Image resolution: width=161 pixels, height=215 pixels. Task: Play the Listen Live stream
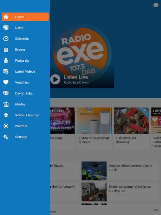[55, 79]
